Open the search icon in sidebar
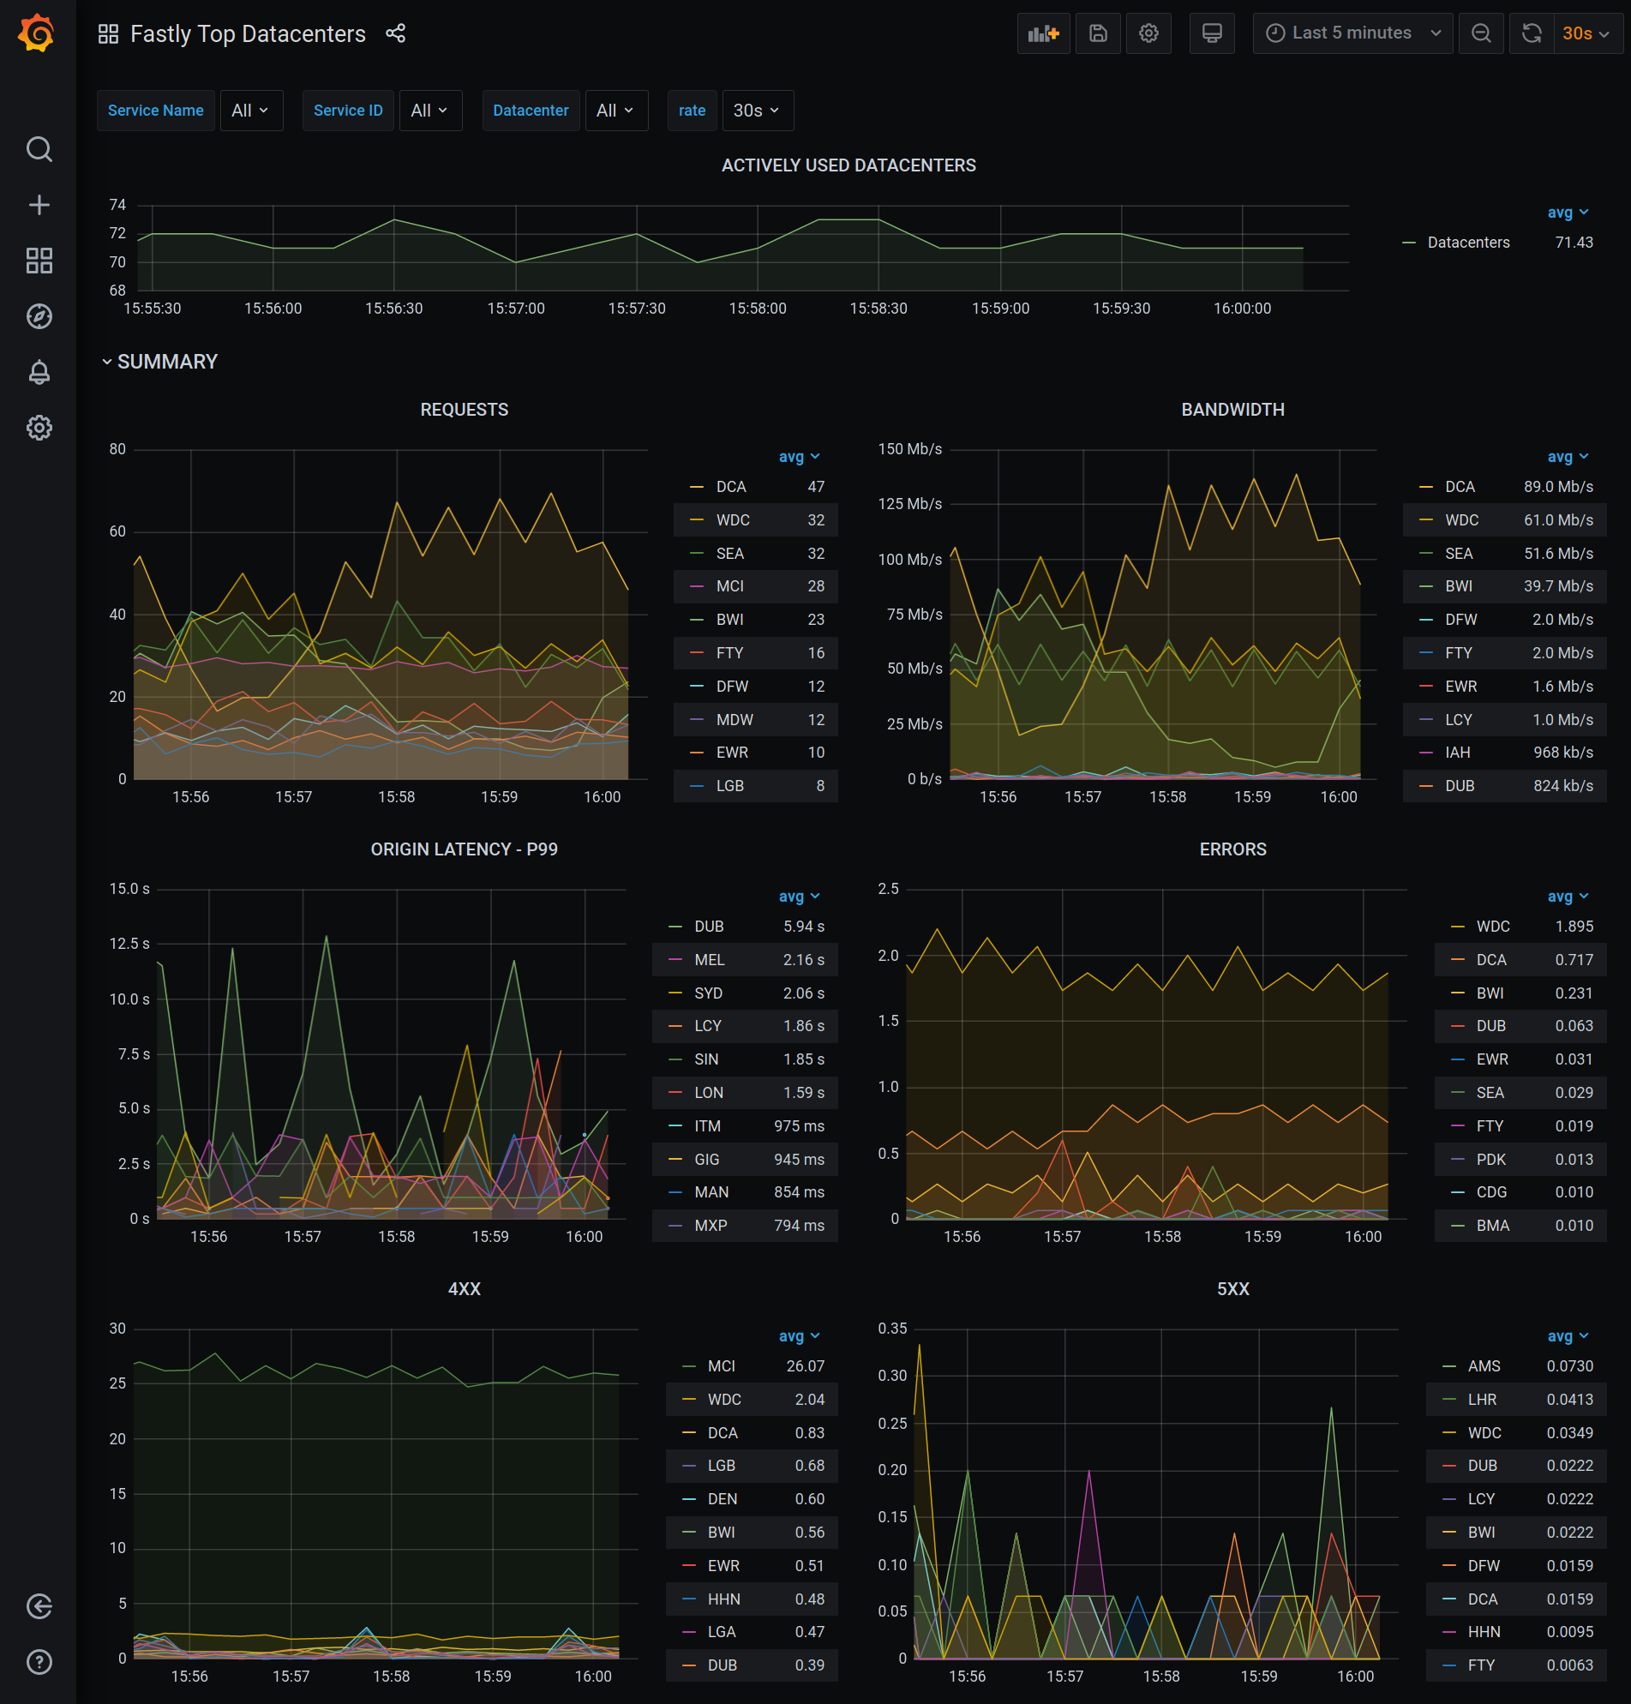 tap(39, 149)
